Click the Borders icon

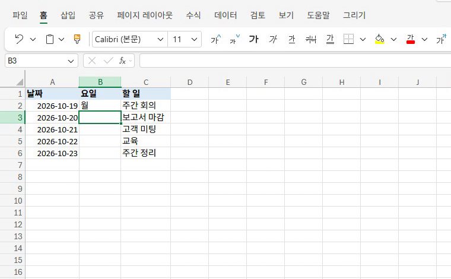tap(348, 39)
